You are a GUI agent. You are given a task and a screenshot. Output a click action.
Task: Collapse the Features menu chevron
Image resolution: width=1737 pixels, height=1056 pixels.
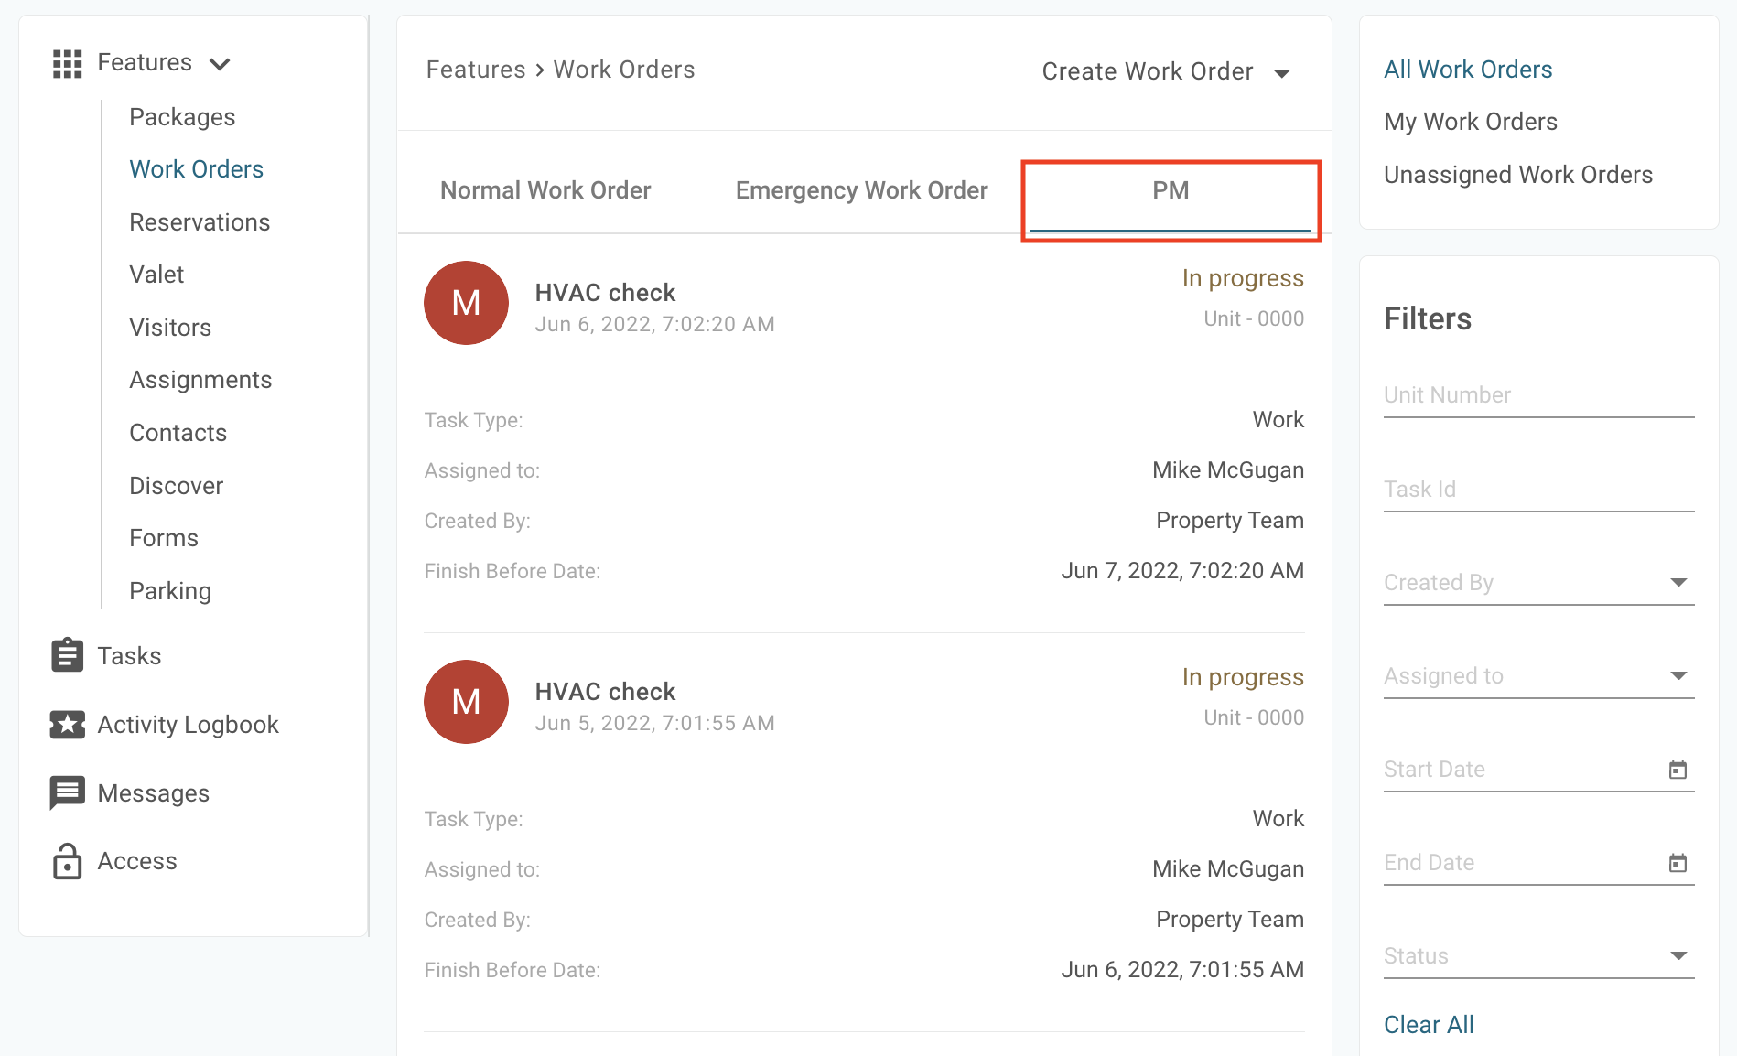click(x=220, y=64)
